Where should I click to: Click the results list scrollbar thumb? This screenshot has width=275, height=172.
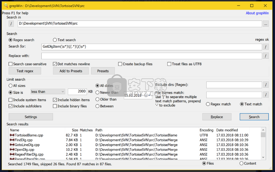[263, 135]
